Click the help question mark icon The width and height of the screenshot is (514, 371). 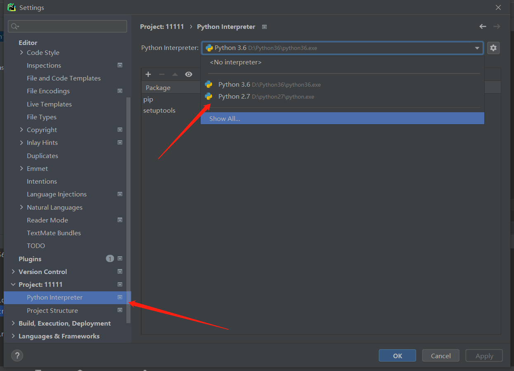click(x=17, y=355)
